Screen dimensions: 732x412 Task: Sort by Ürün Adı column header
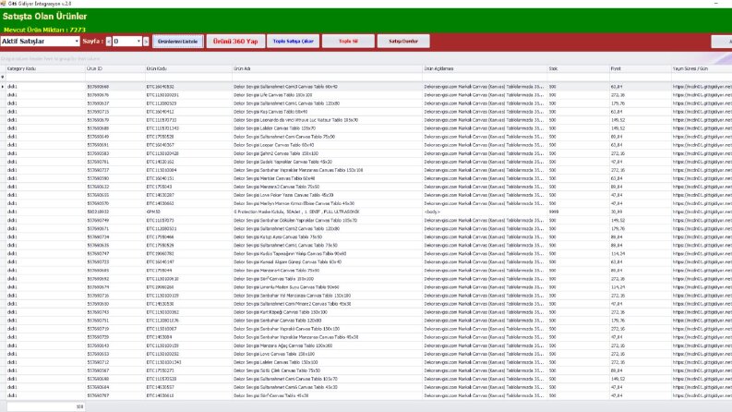(x=328, y=68)
